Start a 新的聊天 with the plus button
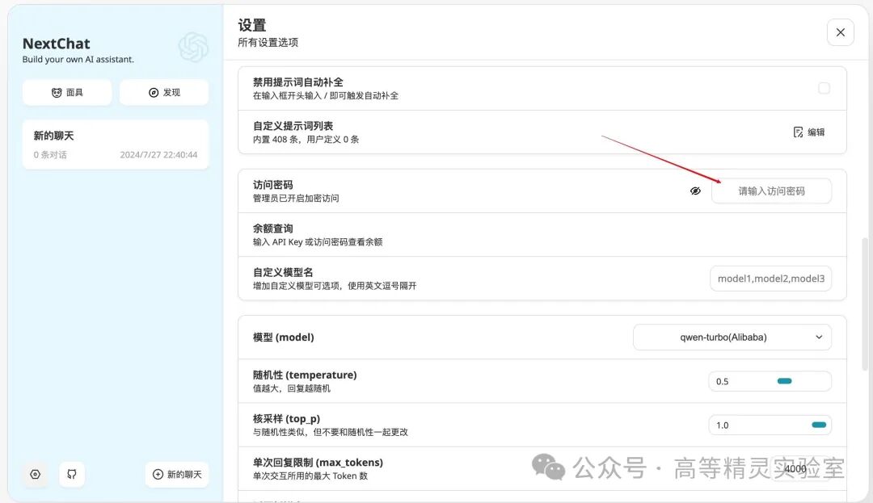 coord(177,474)
